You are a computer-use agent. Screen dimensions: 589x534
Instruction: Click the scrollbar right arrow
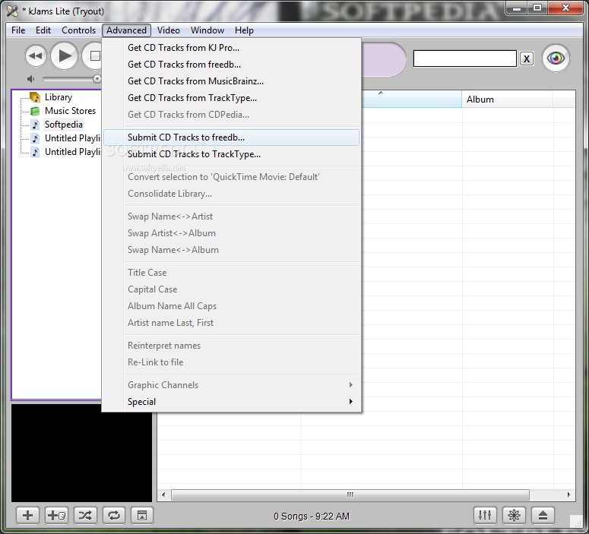coord(568,495)
